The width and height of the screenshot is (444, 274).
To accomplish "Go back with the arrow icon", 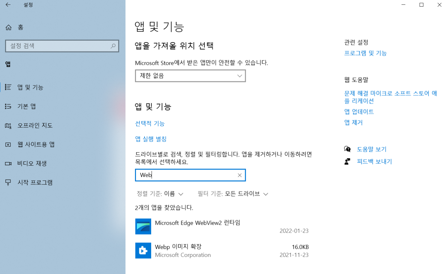I will click(x=8, y=5).
